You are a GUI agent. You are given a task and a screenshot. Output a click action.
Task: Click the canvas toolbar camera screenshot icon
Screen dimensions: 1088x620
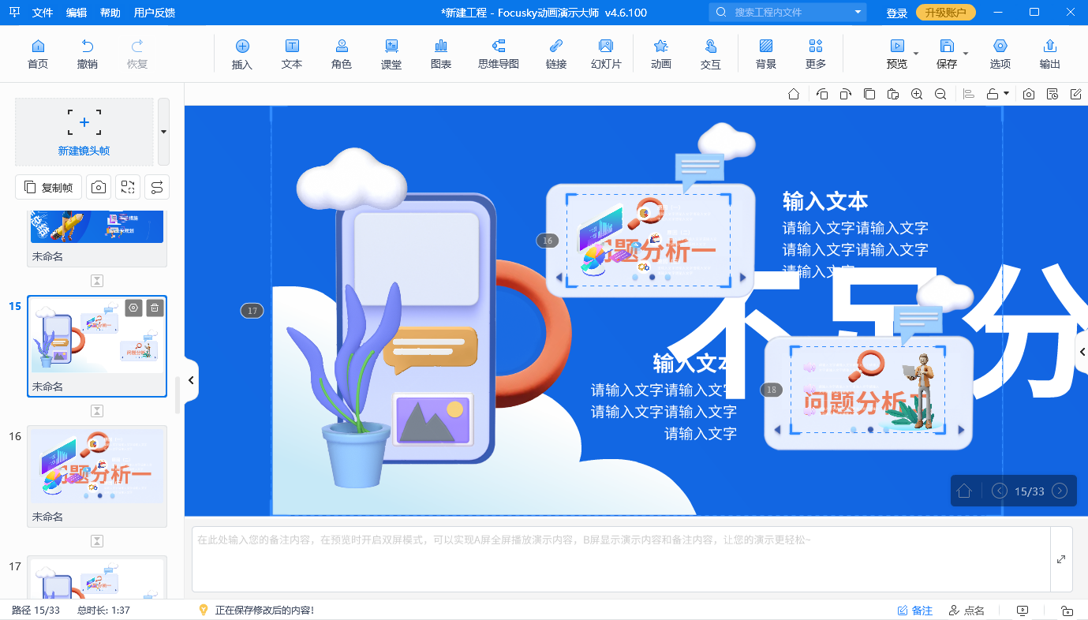point(1029,94)
